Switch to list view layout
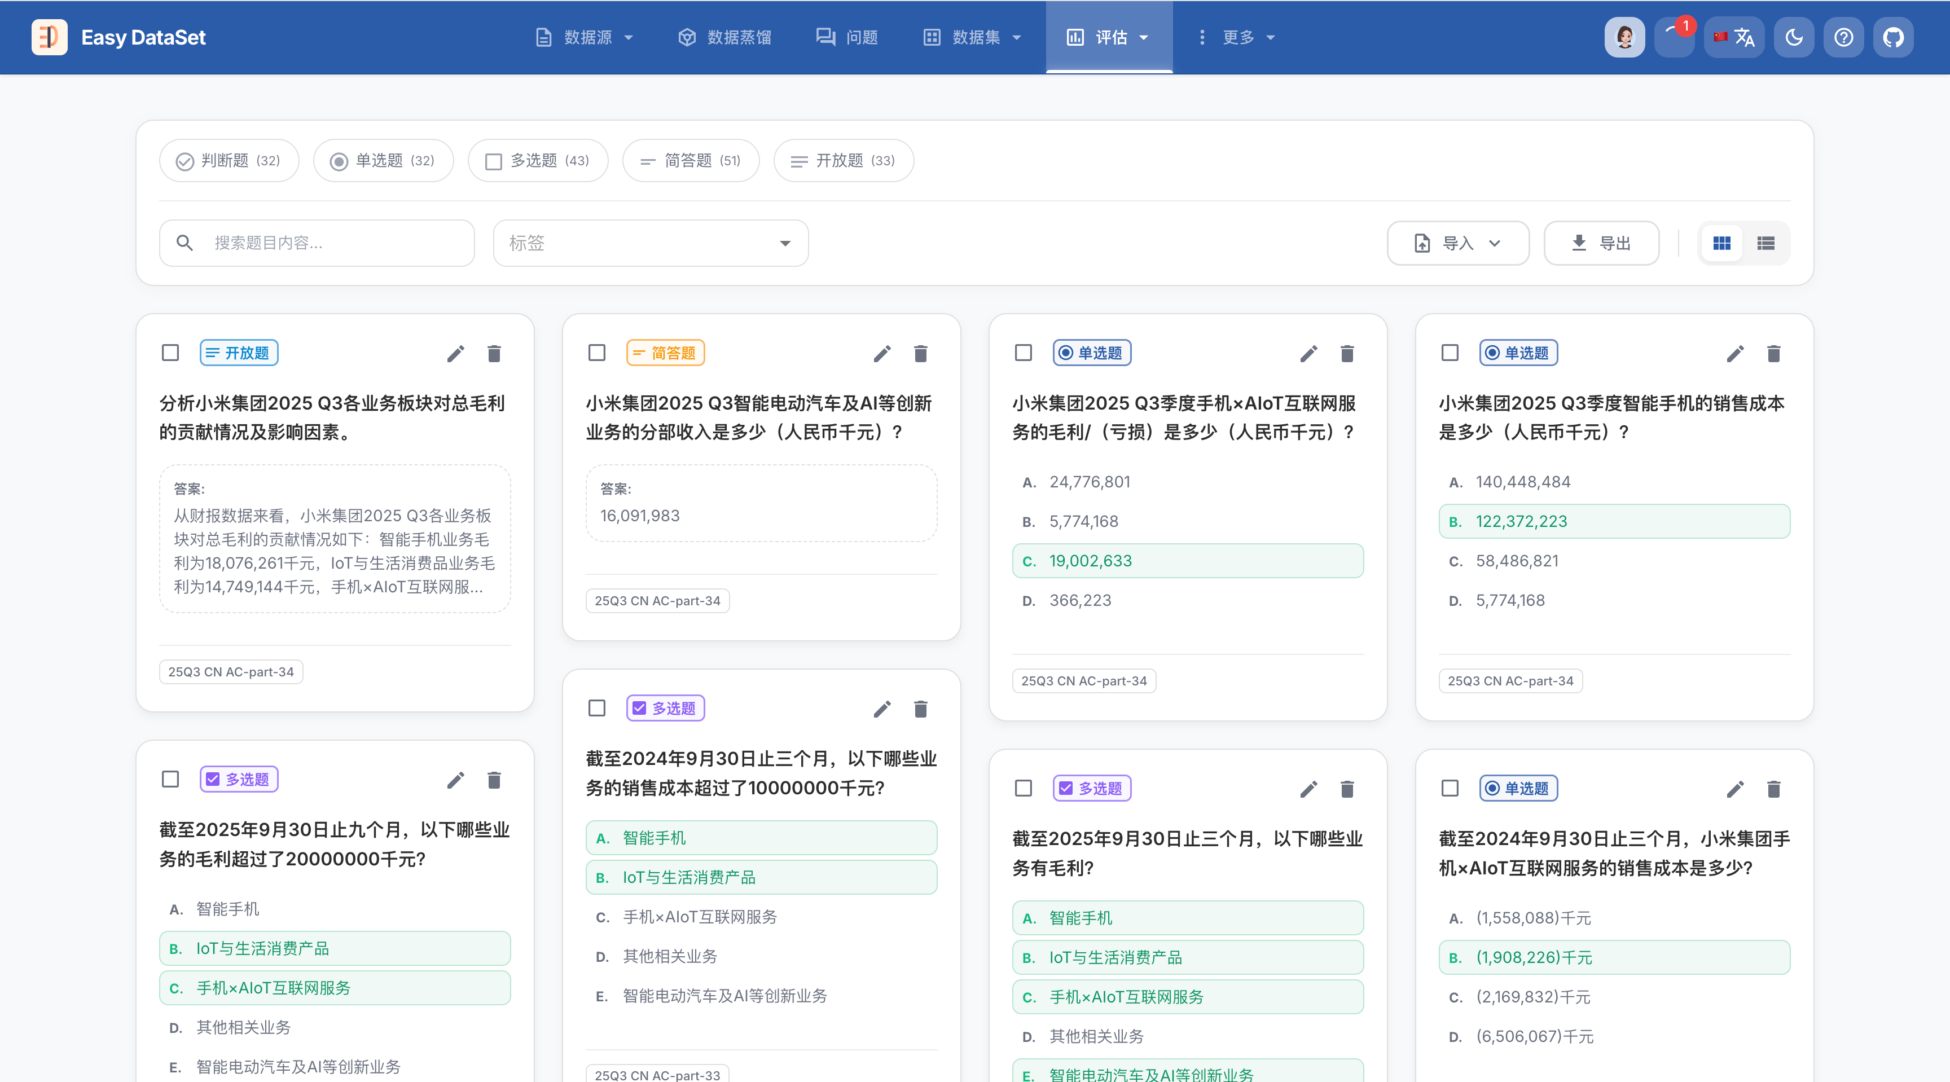 [x=1765, y=243]
